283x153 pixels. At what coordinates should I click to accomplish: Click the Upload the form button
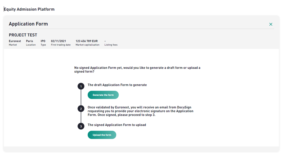[x=102, y=135]
